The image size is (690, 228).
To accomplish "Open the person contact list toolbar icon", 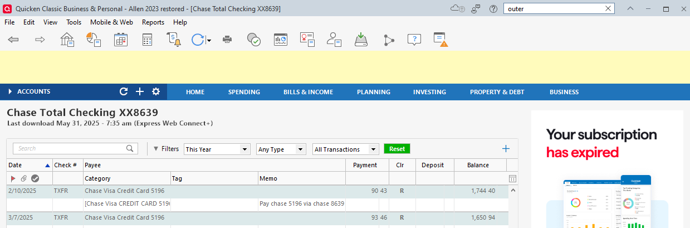I will pos(334,40).
